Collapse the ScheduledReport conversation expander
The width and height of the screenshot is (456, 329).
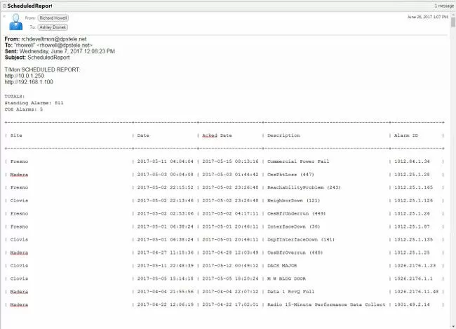(x=4, y=5)
